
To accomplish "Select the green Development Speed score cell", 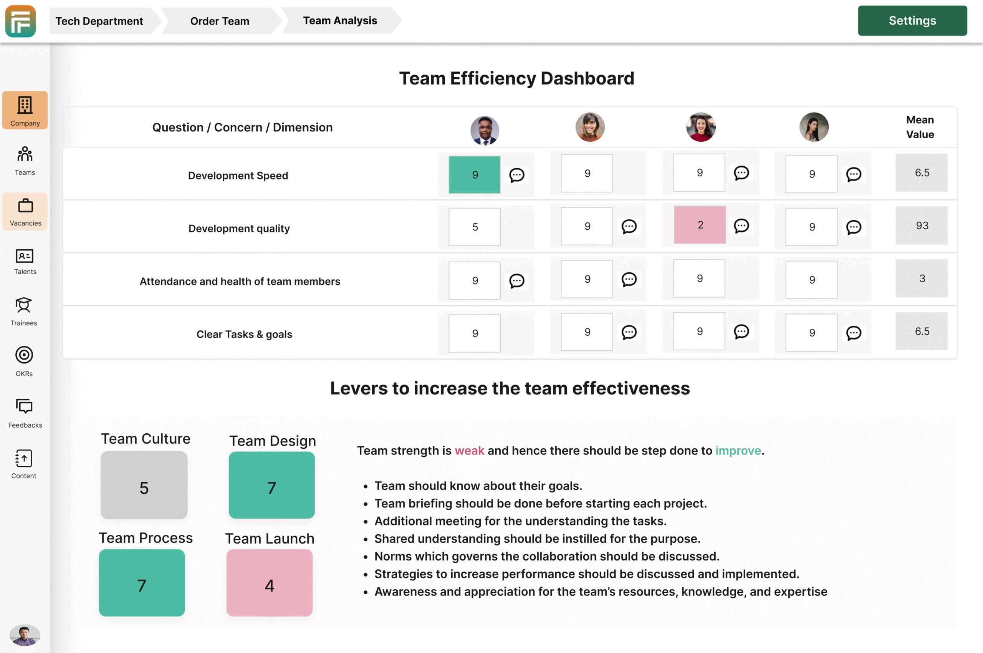I will click(474, 175).
